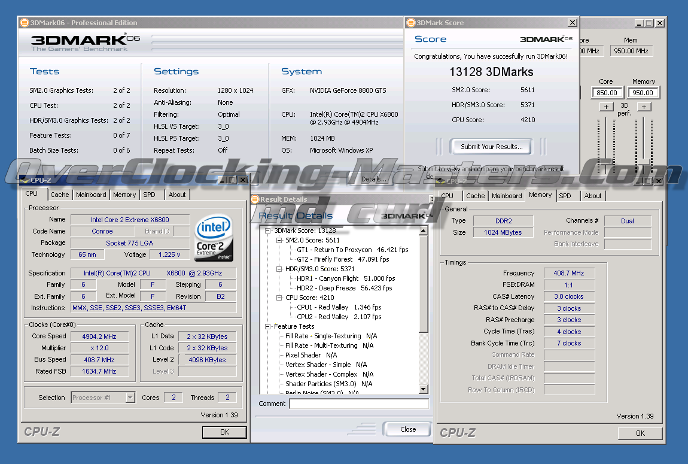Click the 3DMark06 title bar application icon
The height and width of the screenshot is (464, 688).
(25, 22)
